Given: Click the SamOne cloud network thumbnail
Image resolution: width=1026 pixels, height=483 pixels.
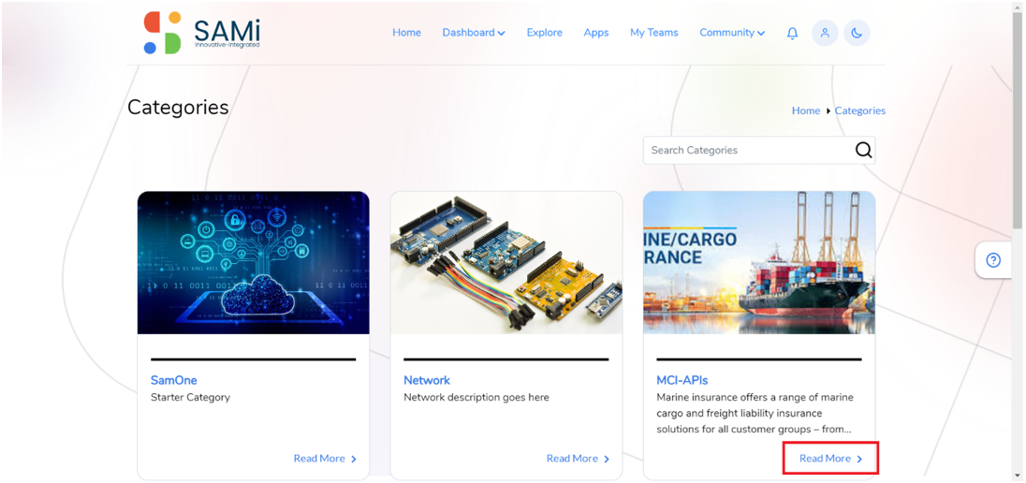Looking at the screenshot, I should pos(254,262).
